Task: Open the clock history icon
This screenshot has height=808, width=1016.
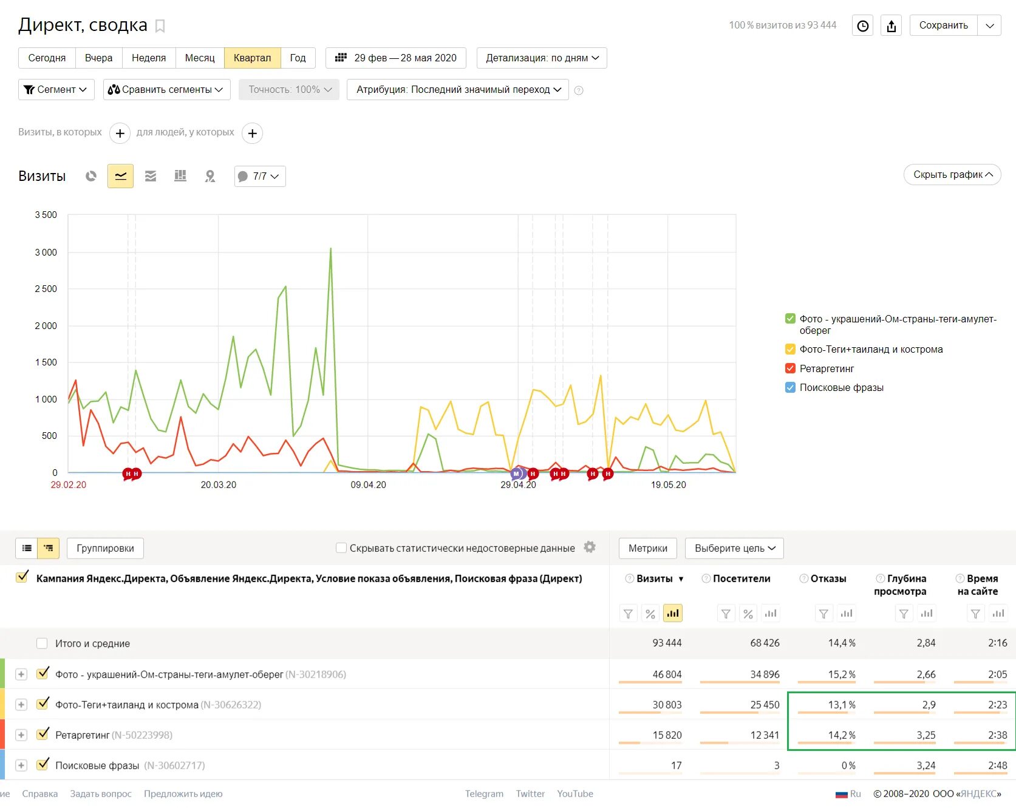Action: click(862, 25)
